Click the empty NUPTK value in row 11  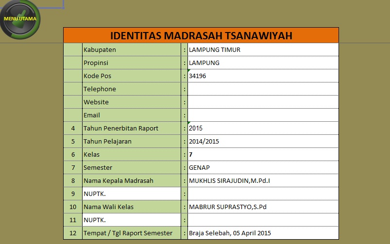pos(263,220)
